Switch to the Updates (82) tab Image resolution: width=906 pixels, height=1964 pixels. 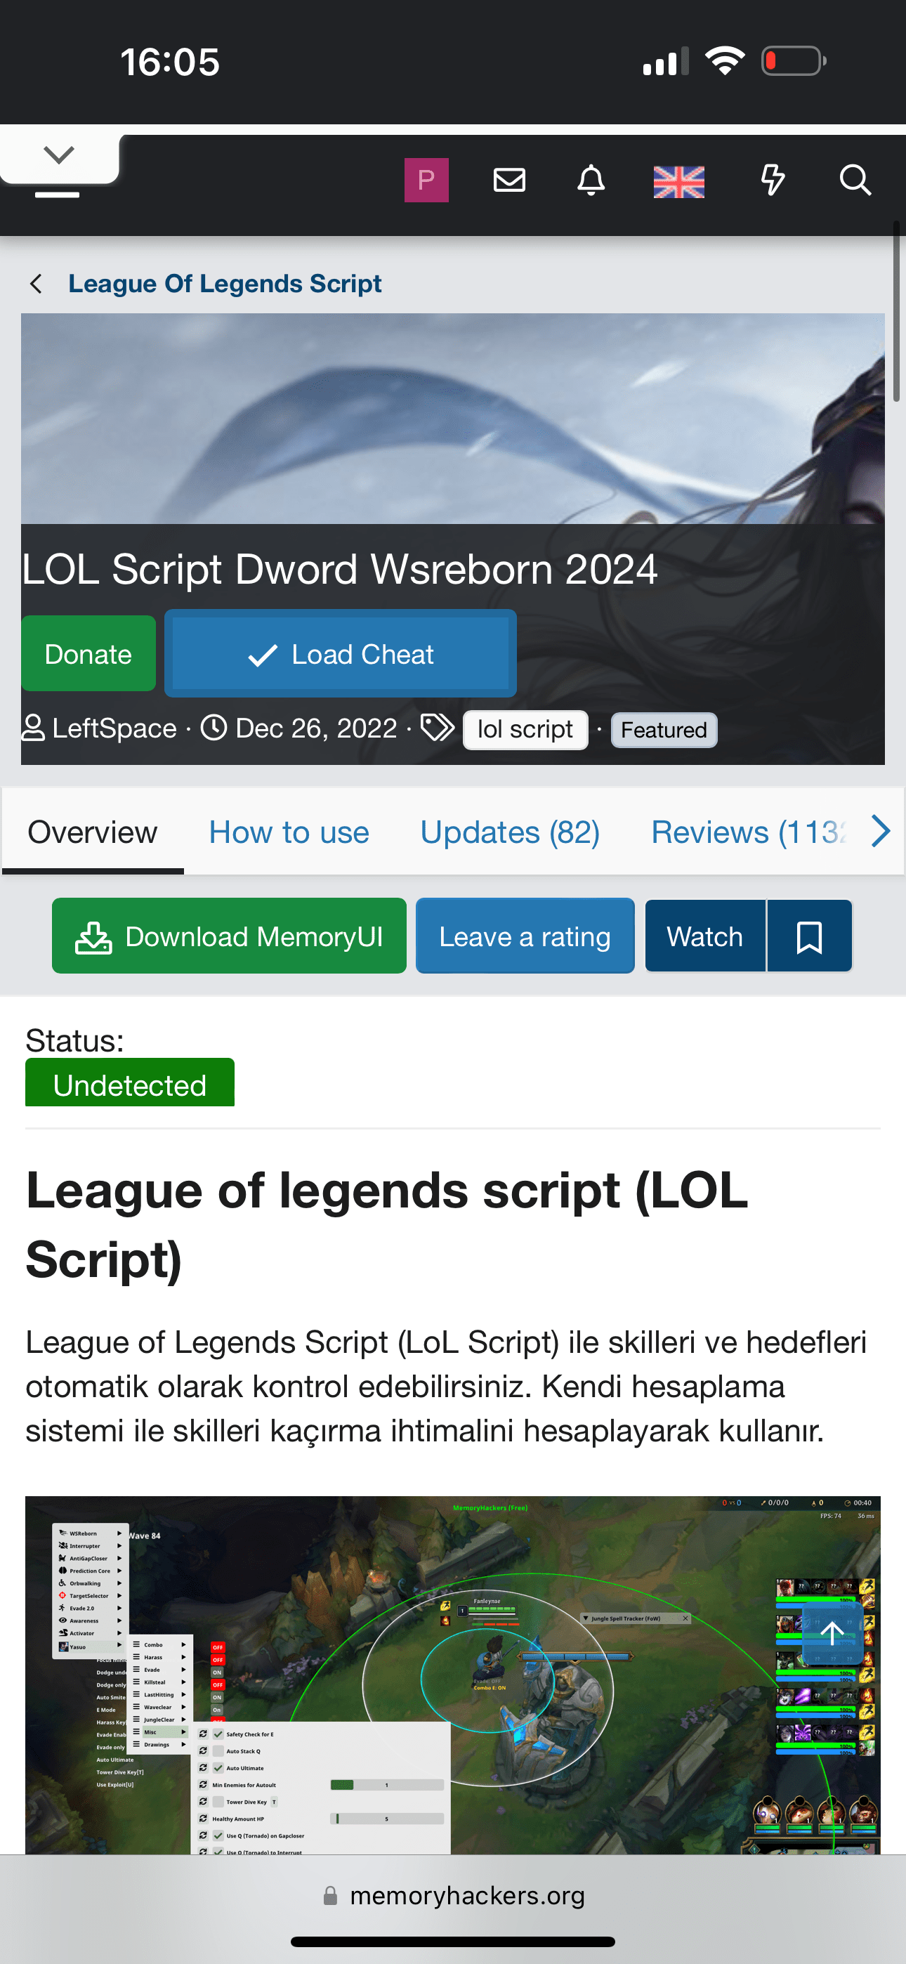(x=510, y=832)
